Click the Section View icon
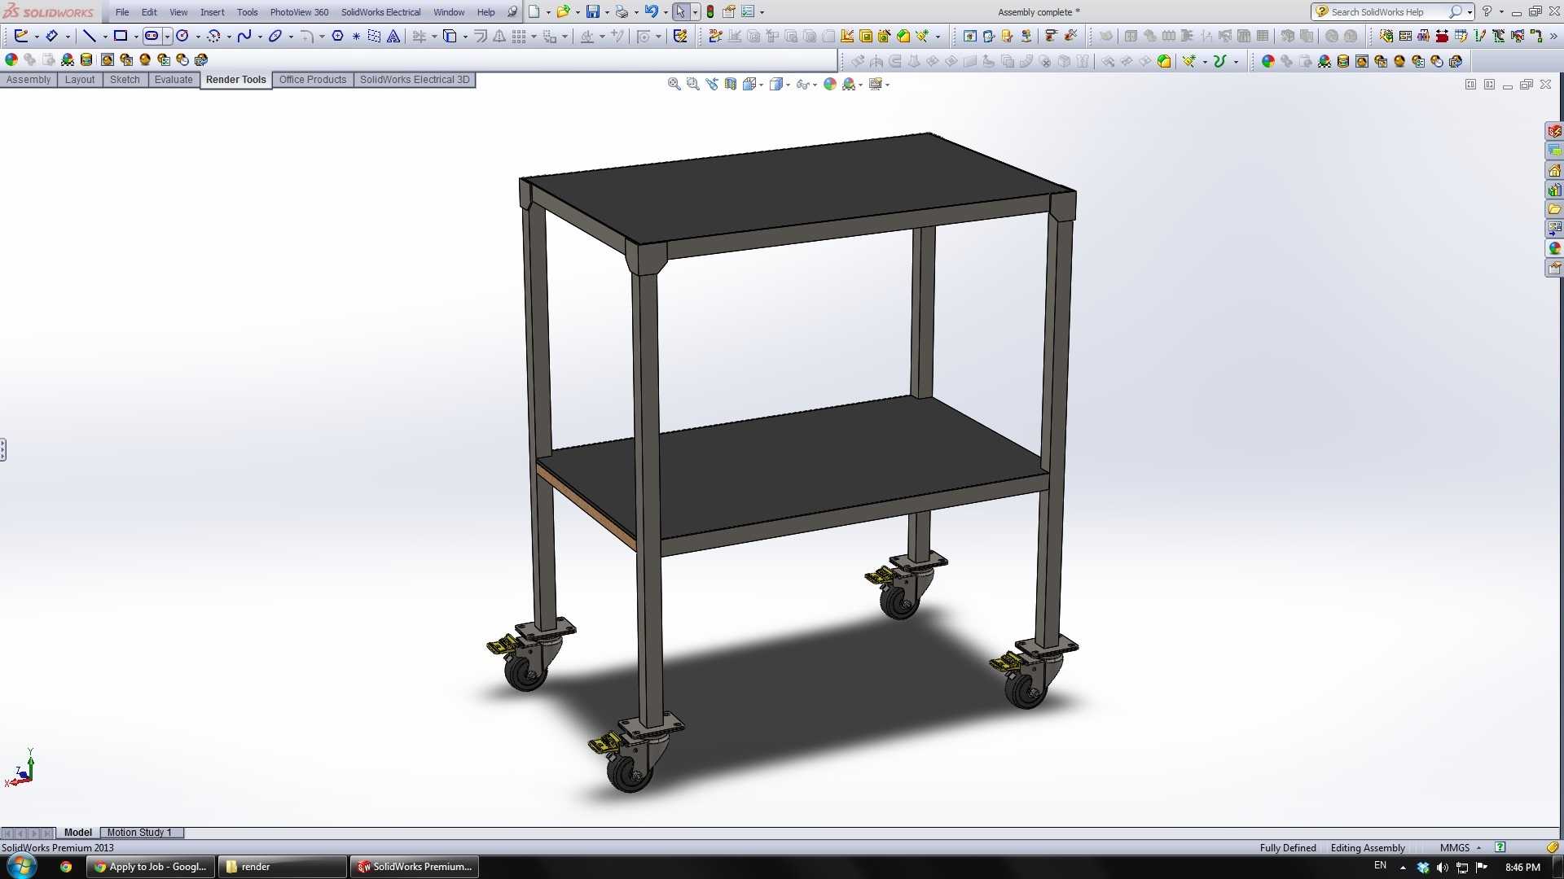Image resolution: width=1564 pixels, height=879 pixels. (x=731, y=84)
